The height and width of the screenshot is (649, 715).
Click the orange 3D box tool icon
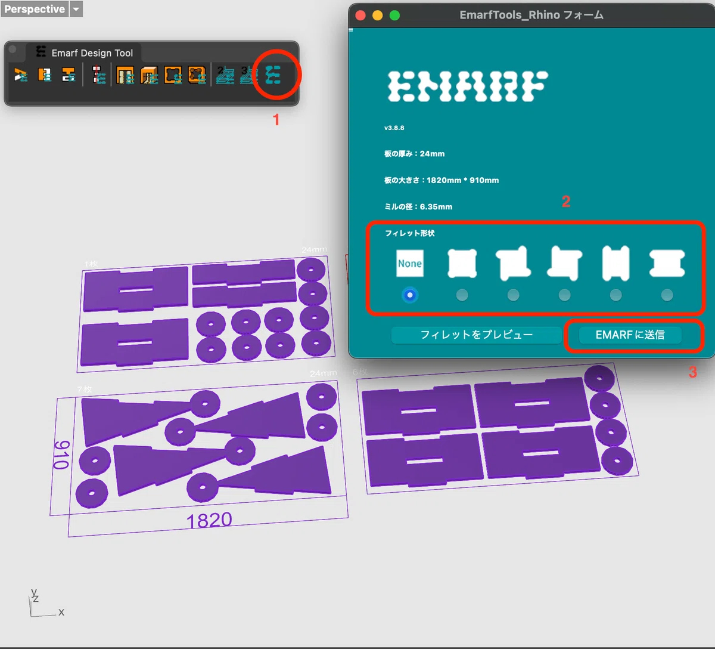(149, 75)
